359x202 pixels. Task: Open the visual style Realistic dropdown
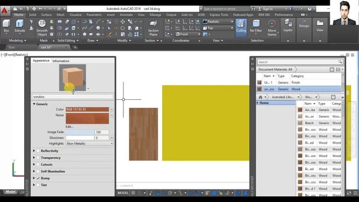click(218, 21)
